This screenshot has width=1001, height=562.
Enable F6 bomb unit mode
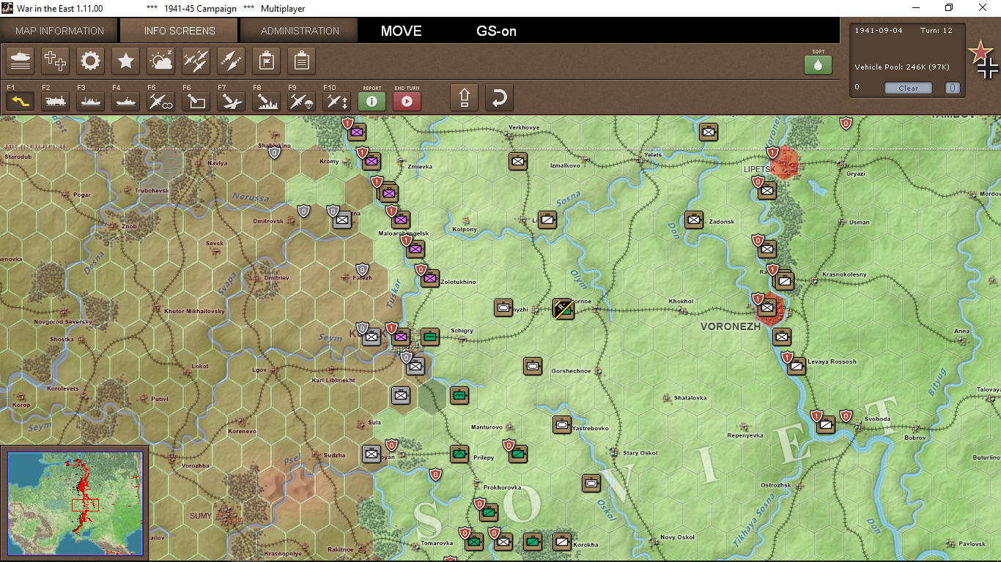point(196,101)
